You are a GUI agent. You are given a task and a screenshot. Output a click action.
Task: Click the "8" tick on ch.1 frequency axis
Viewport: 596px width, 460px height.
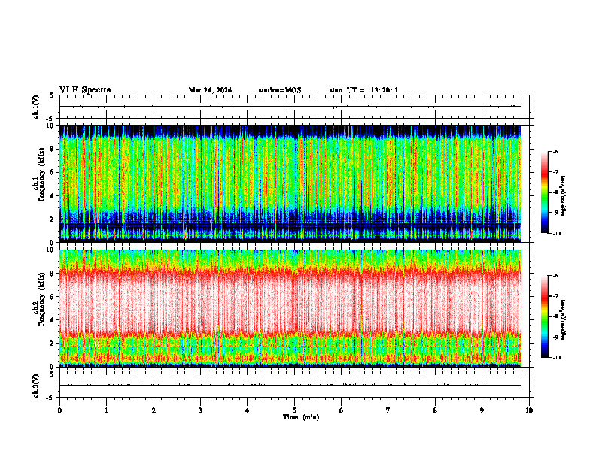(x=53, y=149)
